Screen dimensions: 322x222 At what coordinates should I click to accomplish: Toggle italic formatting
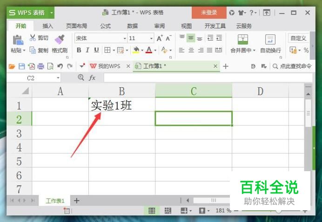point(87,50)
